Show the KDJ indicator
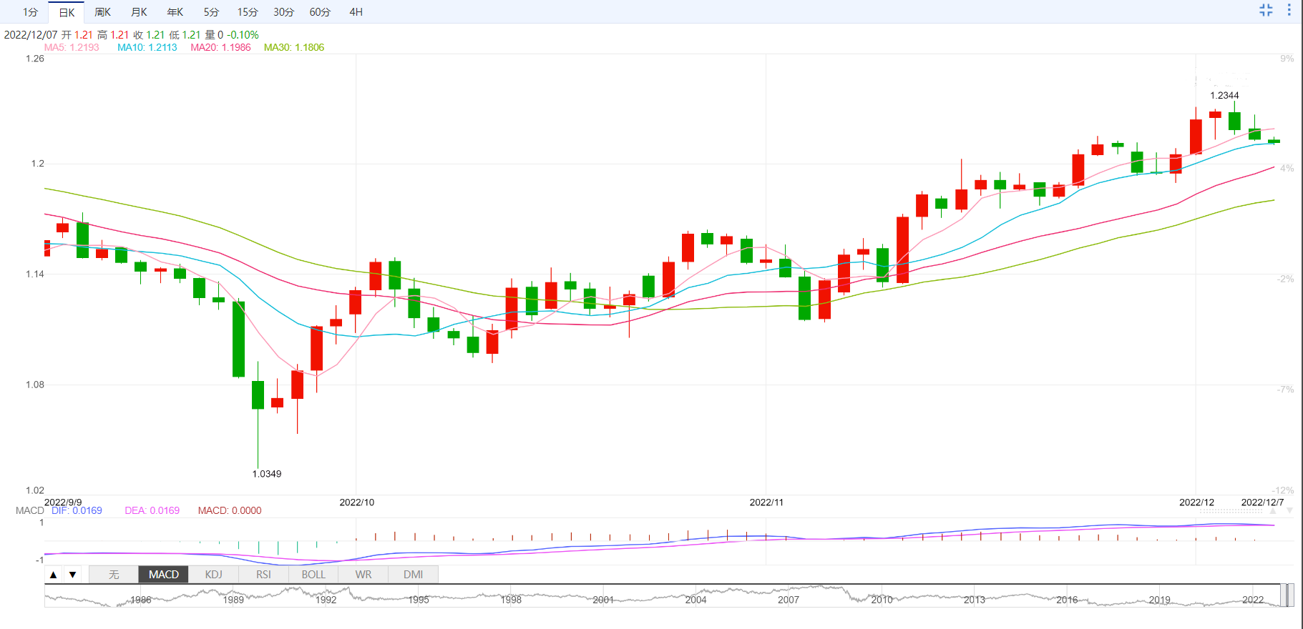Image resolution: width=1303 pixels, height=629 pixels. [213, 575]
